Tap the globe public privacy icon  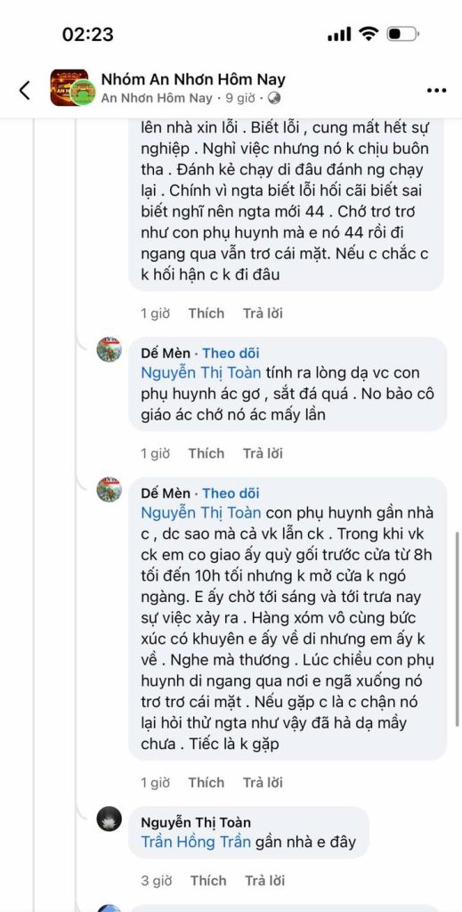(x=273, y=98)
